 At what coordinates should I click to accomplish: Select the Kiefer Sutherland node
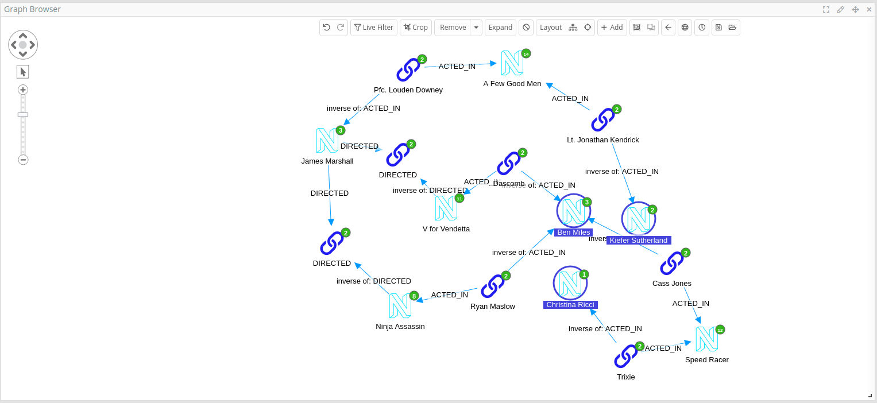tap(639, 219)
